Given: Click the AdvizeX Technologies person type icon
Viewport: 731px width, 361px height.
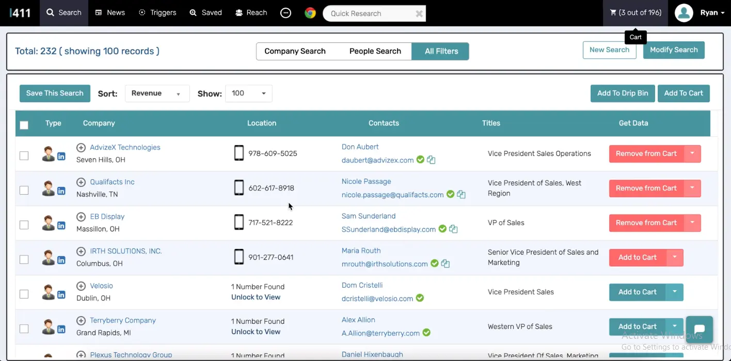Looking at the screenshot, I should tap(48, 154).
